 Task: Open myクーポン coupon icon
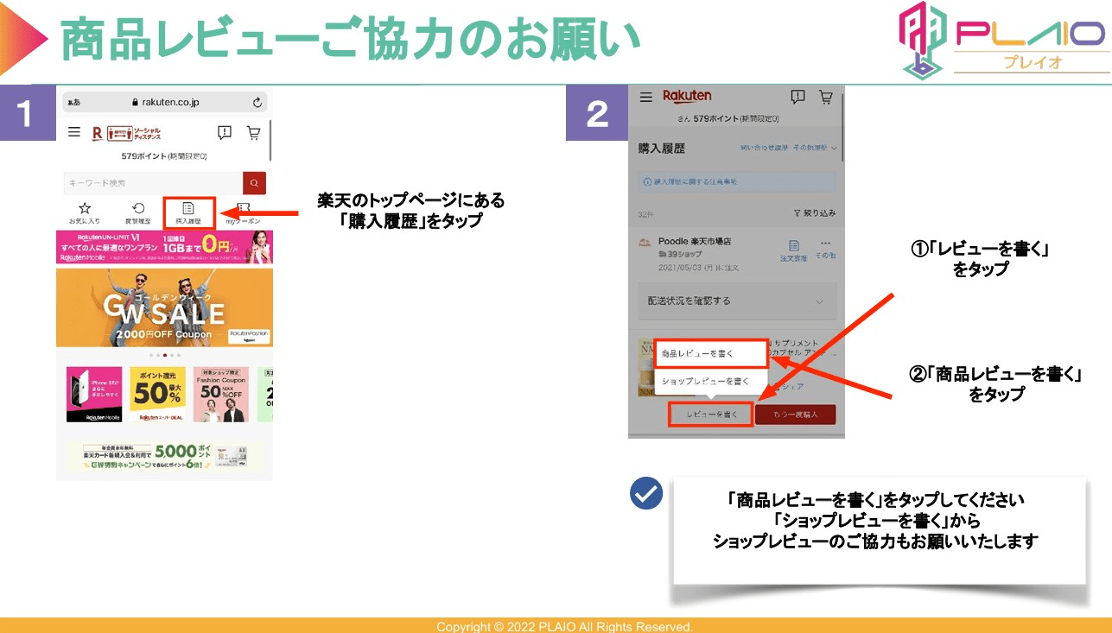click(243, 213)
